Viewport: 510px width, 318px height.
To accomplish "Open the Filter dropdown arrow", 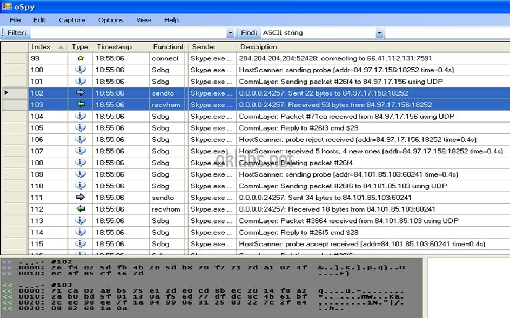I will pyautogui.click(x=231, y=33).
